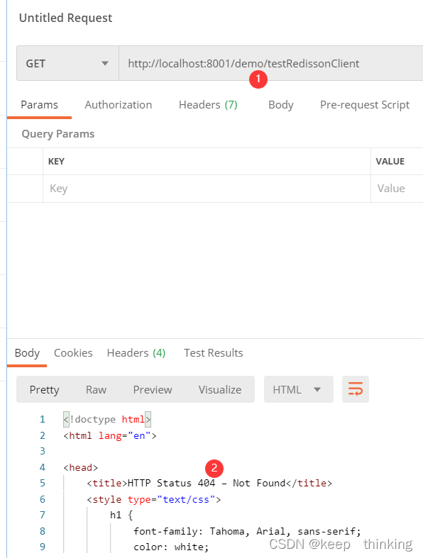Open the response Cookies tab

coord(73,352)
